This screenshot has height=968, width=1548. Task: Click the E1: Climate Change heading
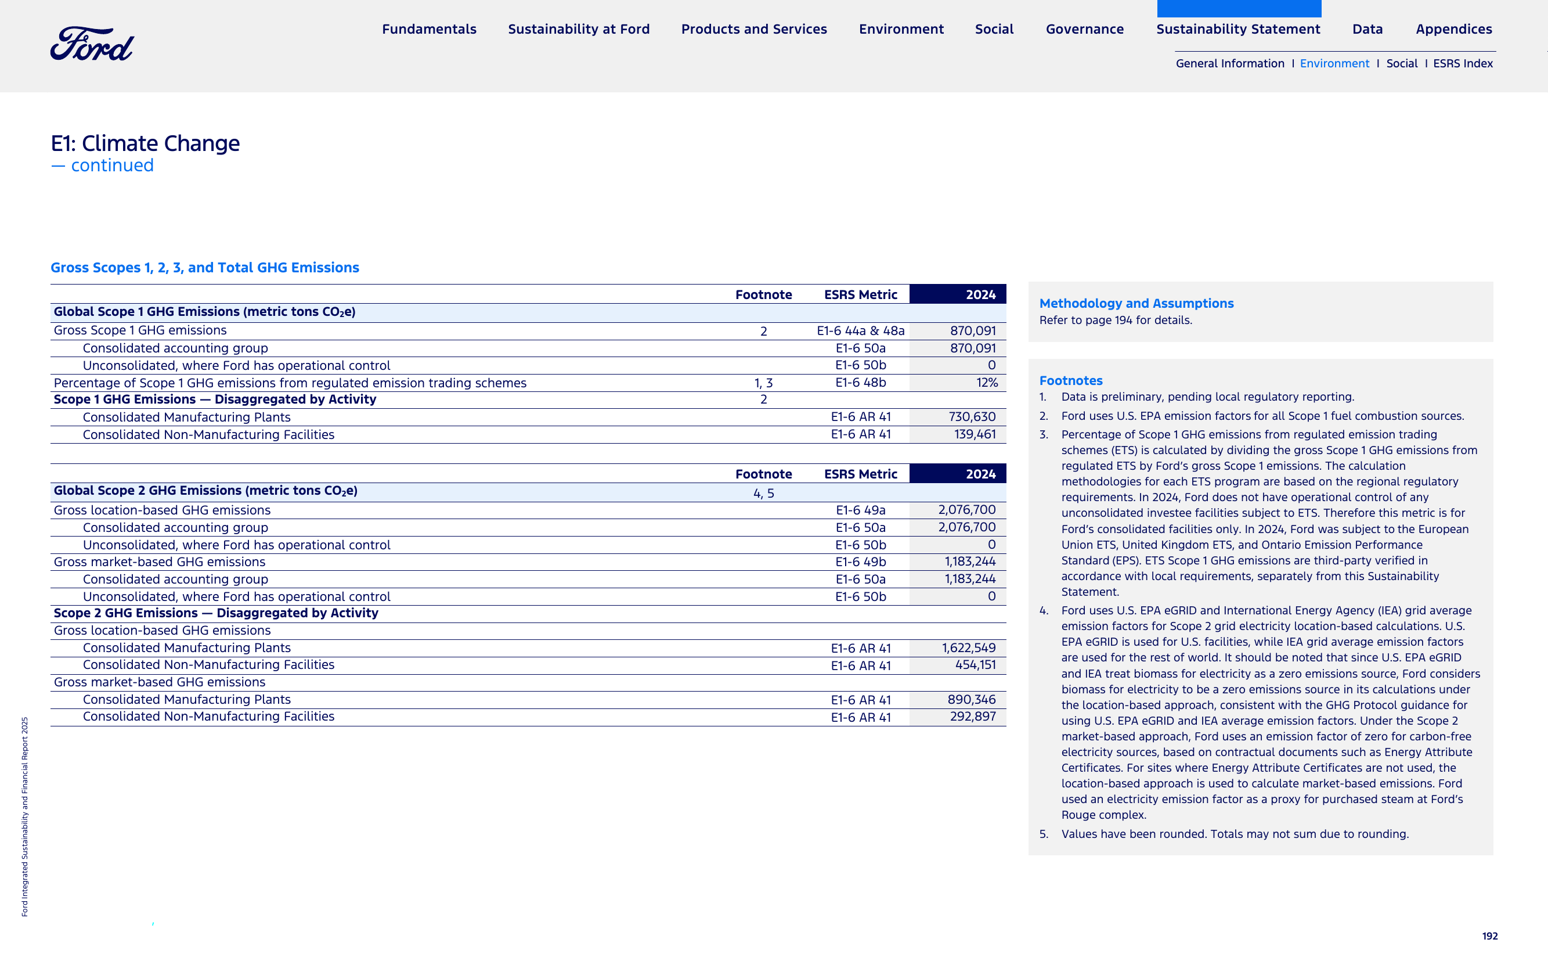point(145,143)
